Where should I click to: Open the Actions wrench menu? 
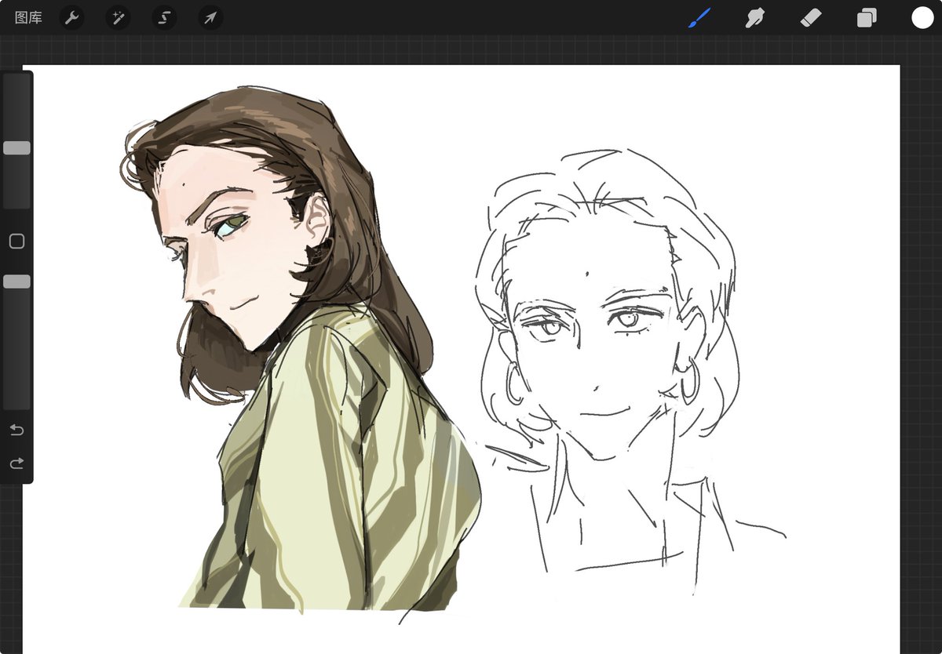[x=72, y=17]
